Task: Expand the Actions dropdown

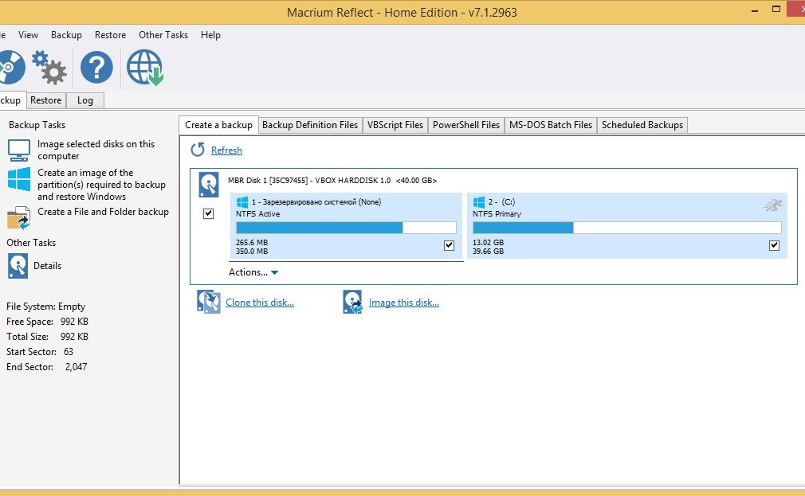Action: coord(253,272)
